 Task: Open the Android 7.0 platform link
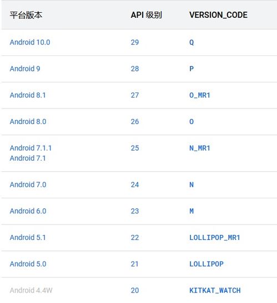28,184
